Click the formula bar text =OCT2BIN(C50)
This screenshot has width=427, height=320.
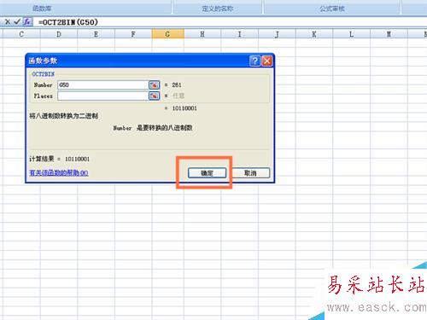tap(68, 22)
